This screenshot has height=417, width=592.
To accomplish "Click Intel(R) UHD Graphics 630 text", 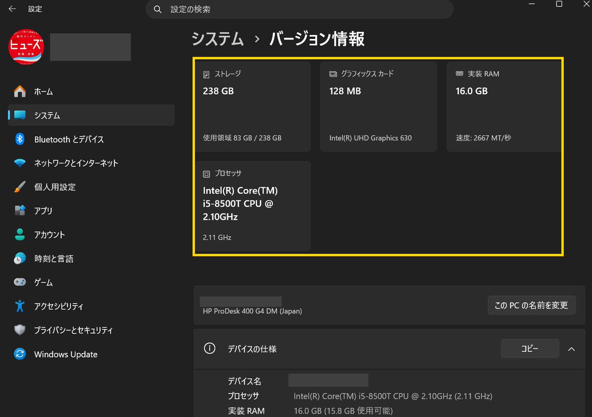I will (370, 138).
